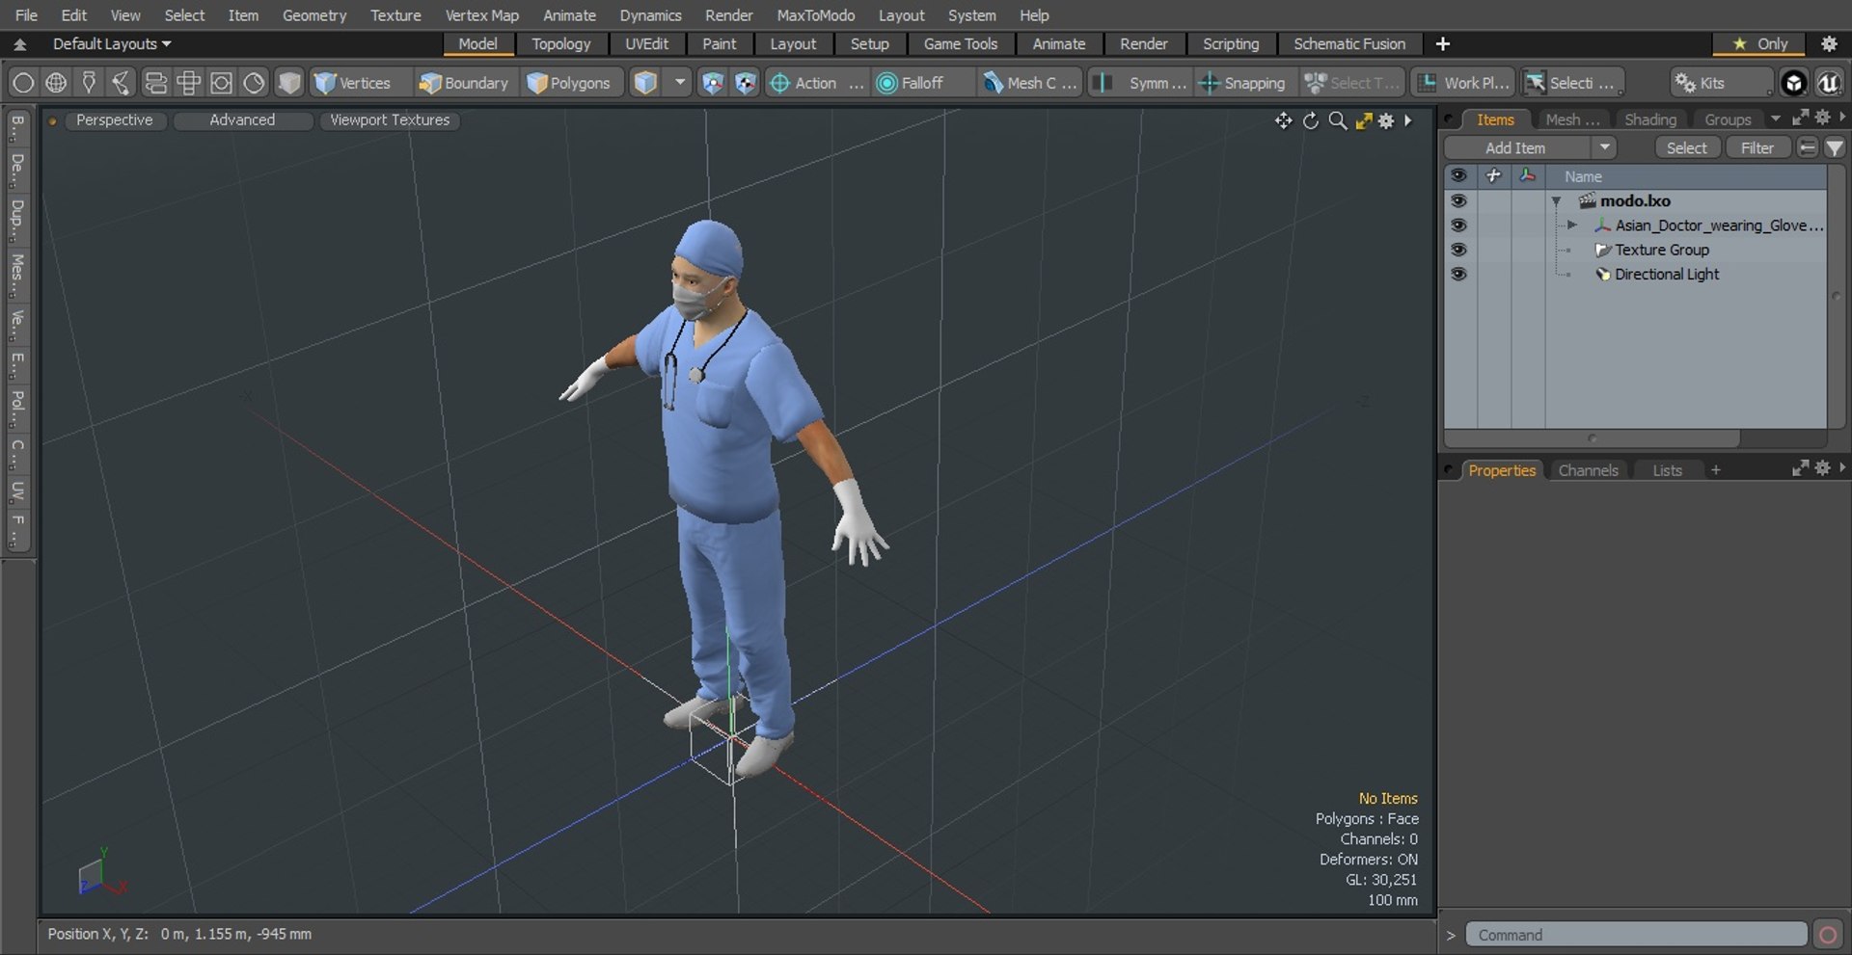
Task: Switch to the Channels tab
Action: point(1588,470)
